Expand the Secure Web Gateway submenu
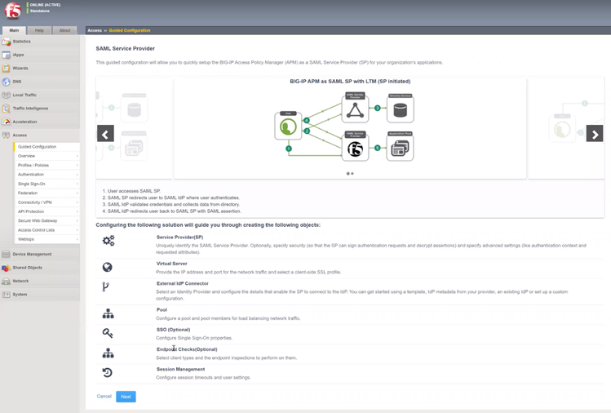 (x=46, y=220)
